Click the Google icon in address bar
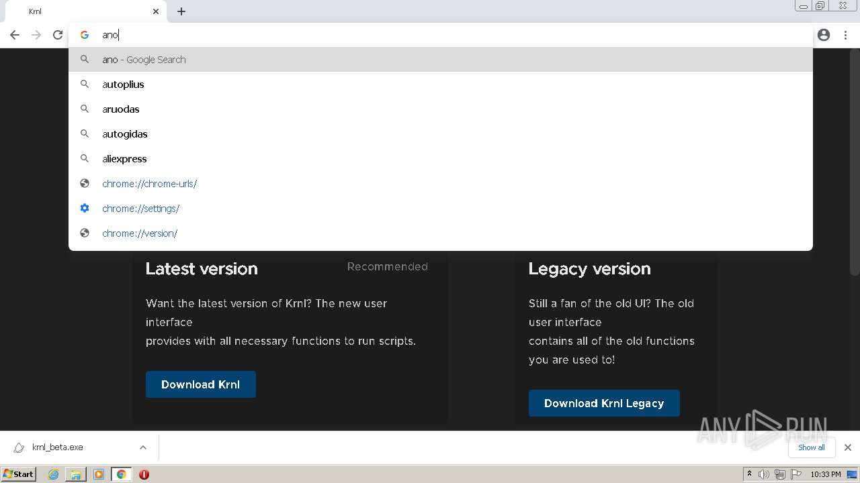The image size is (860, 483). coord(85,35)
